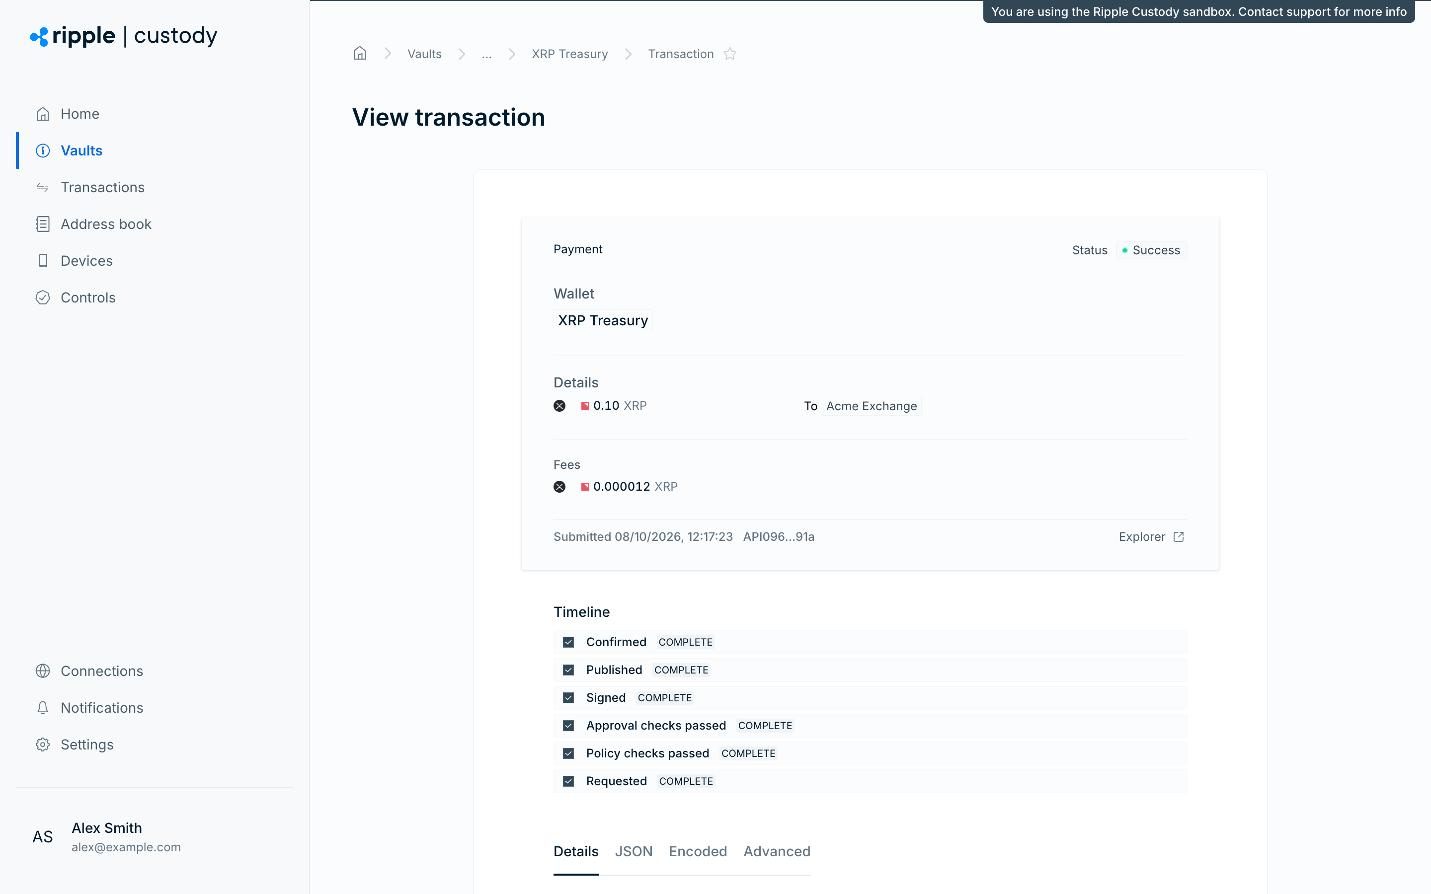Click the Submitted 08/10/2026, 12:17:23 timestamp
This screenshot has width=1431, height=894.
(x=643, y=537)
